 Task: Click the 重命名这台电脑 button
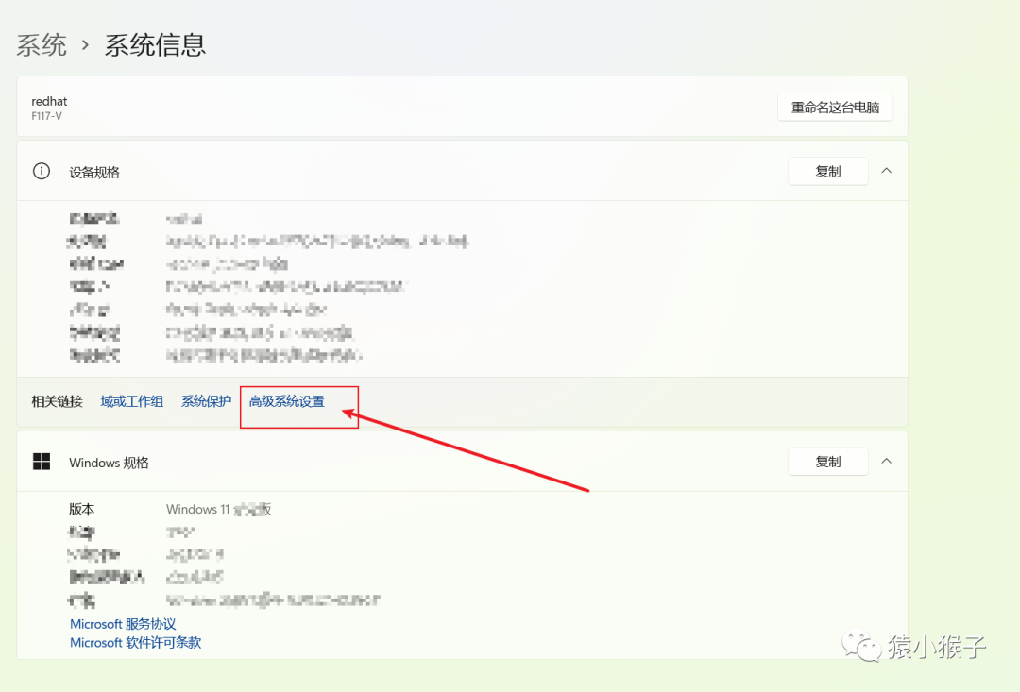(835, 108)
